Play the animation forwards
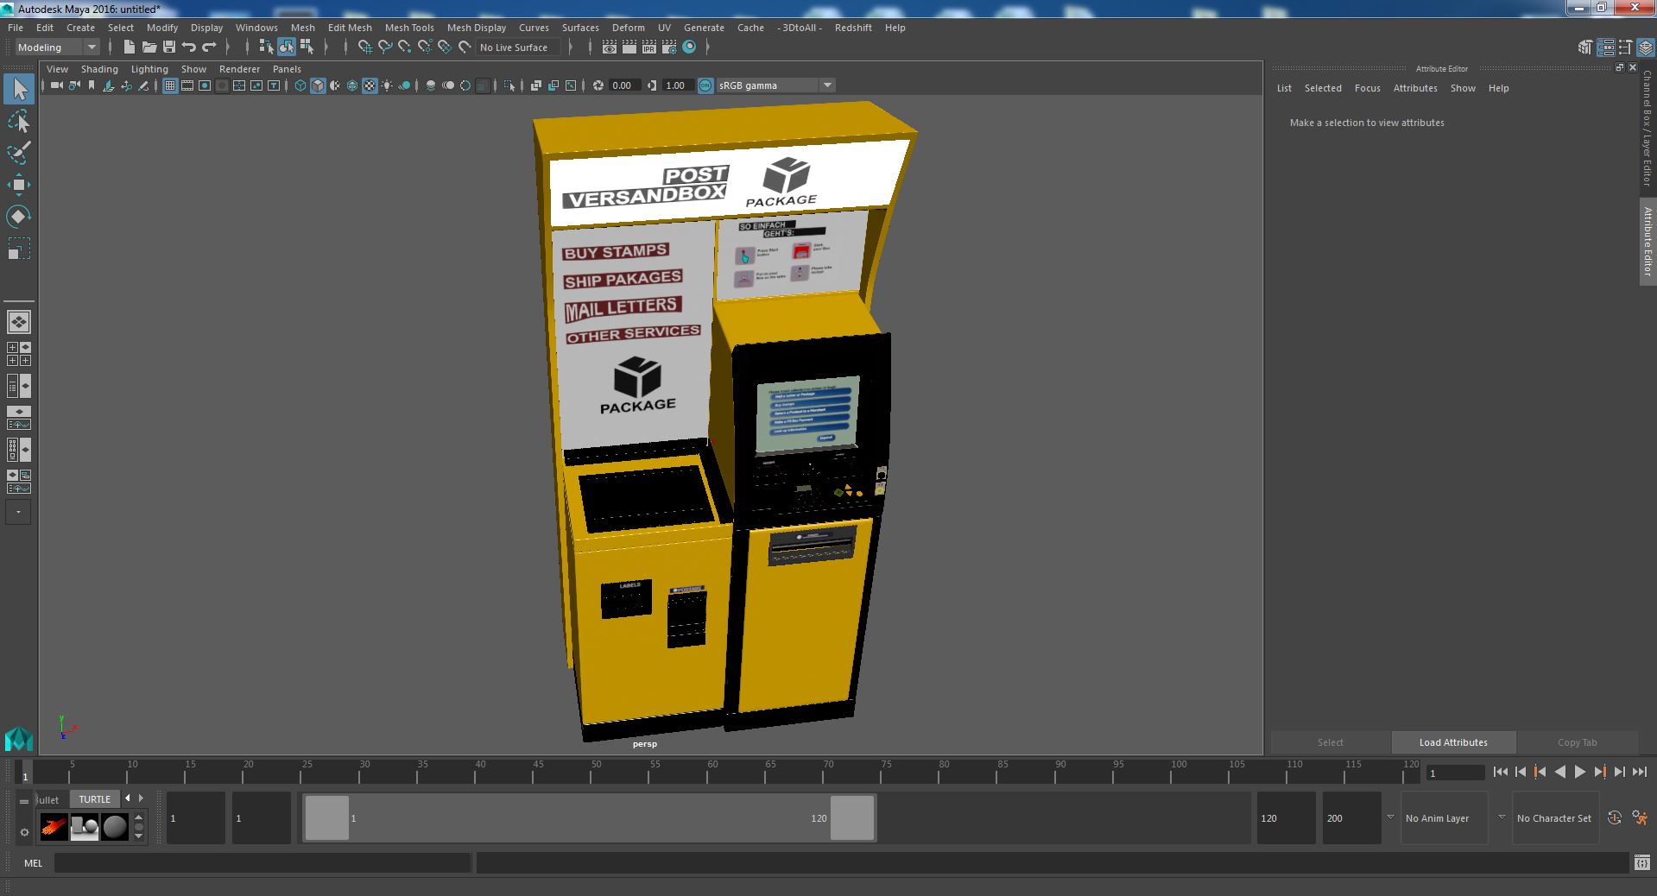 point(1579,773)
